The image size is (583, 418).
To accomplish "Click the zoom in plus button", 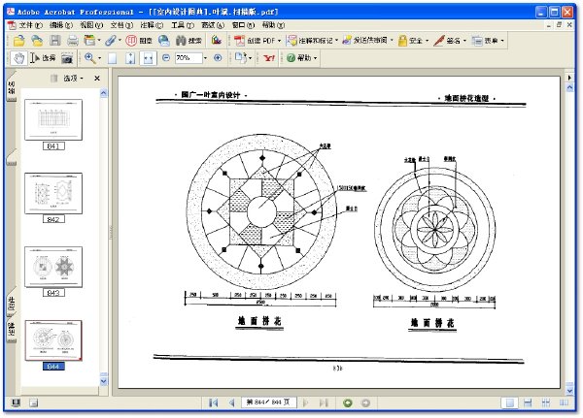I will pos(218,58).
